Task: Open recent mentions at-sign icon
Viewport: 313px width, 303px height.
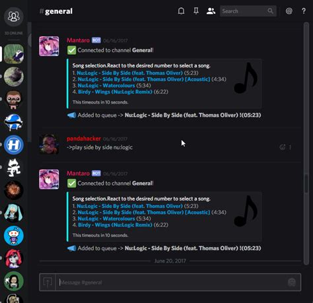Action: 289,11
